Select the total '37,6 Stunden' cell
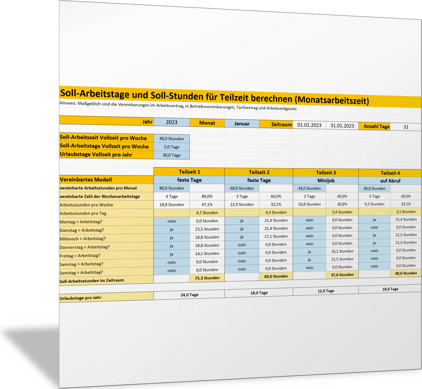This screenshot has width=422, height=389. (342, 275)
